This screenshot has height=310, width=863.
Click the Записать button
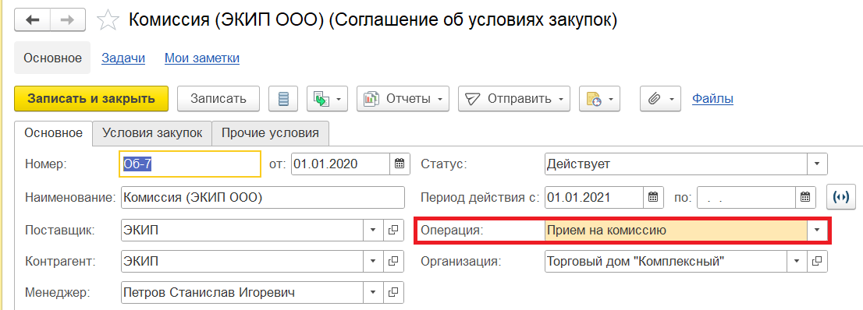pos(218,99)
